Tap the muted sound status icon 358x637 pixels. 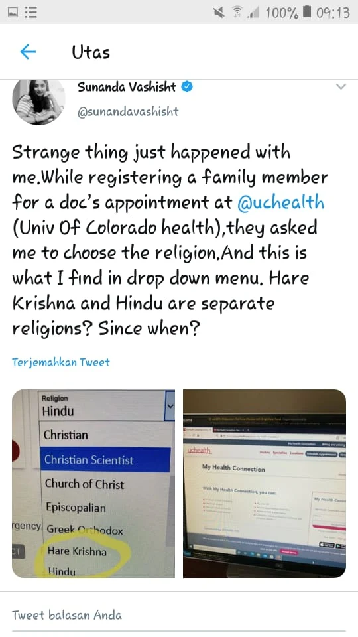[219, 13]
